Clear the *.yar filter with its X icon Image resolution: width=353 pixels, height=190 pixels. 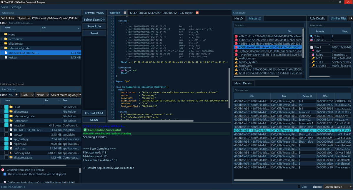tap(17, 95)
